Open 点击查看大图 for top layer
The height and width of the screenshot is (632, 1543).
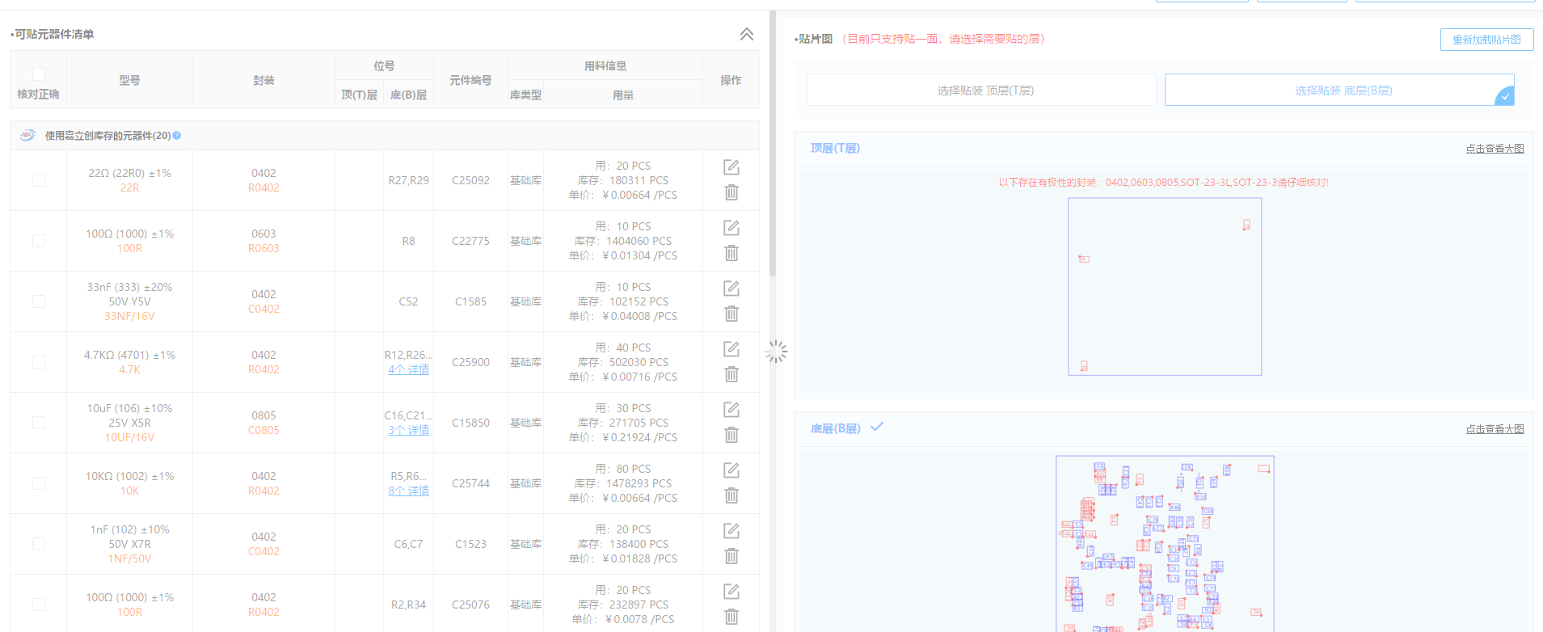tap(1494, 149)
